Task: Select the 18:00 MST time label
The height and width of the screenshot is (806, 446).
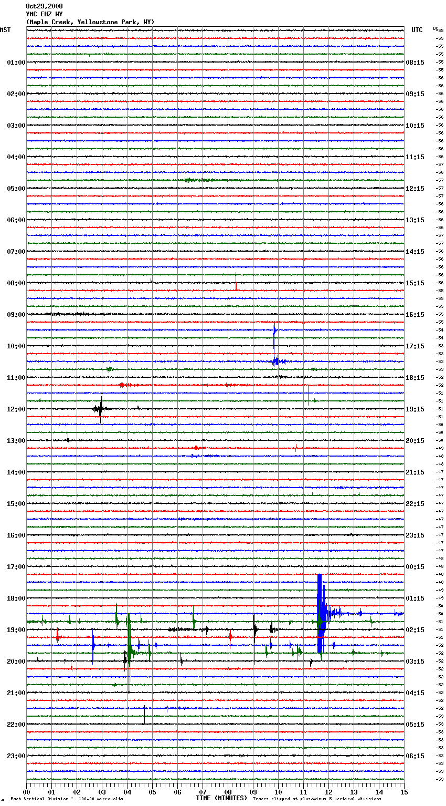Action: [16, 598]
